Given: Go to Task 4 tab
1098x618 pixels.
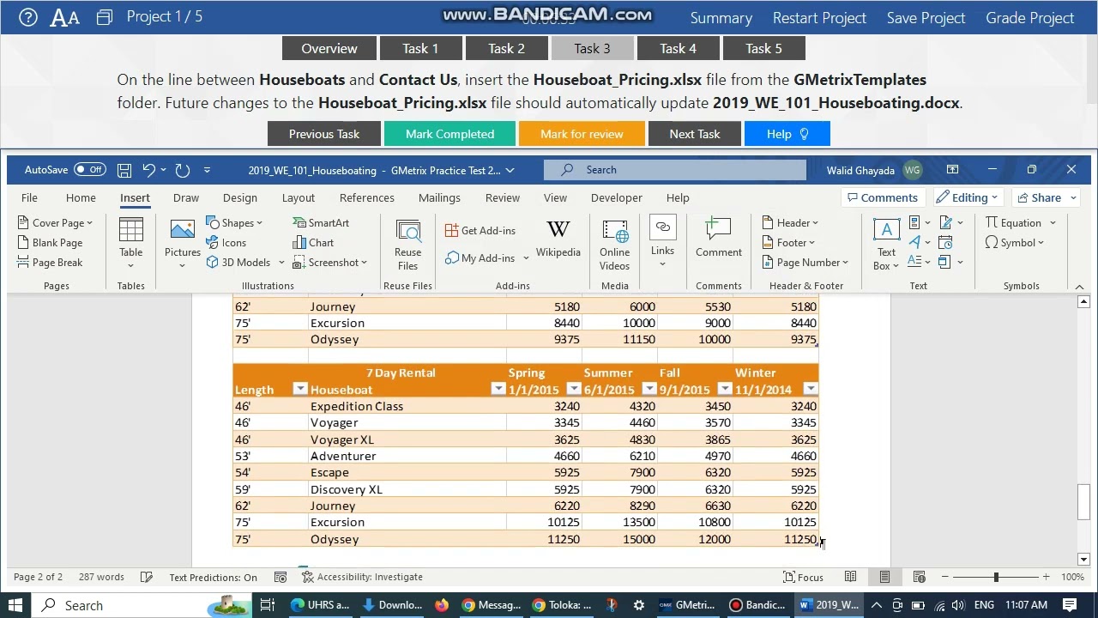Looking at the screenshot, I should coord(678,48).
